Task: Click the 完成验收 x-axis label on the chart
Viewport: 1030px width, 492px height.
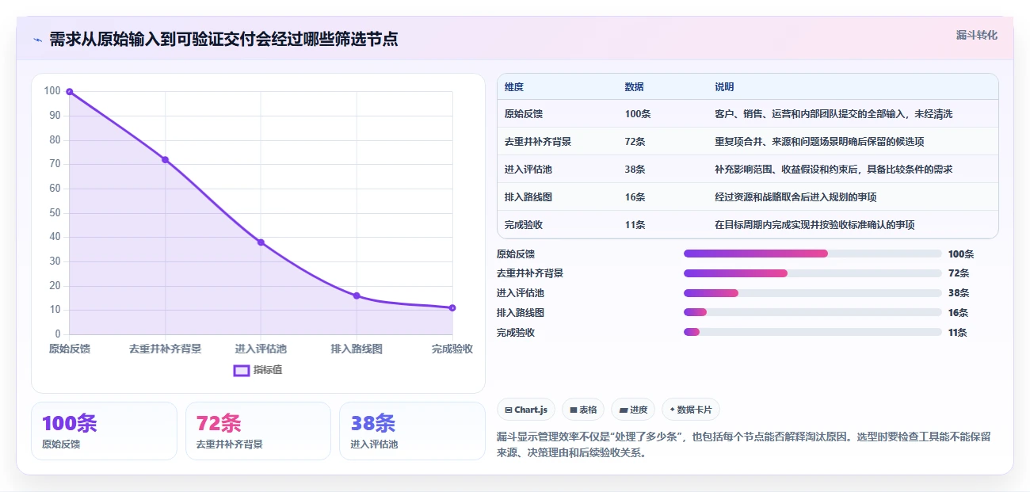Action: tap(452, 349)
